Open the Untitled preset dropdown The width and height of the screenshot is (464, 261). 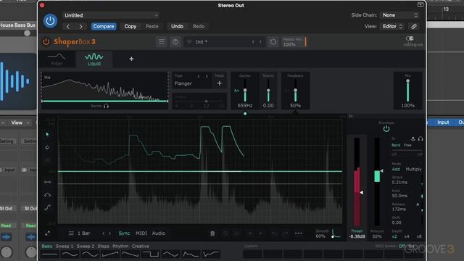pos(111,15)
